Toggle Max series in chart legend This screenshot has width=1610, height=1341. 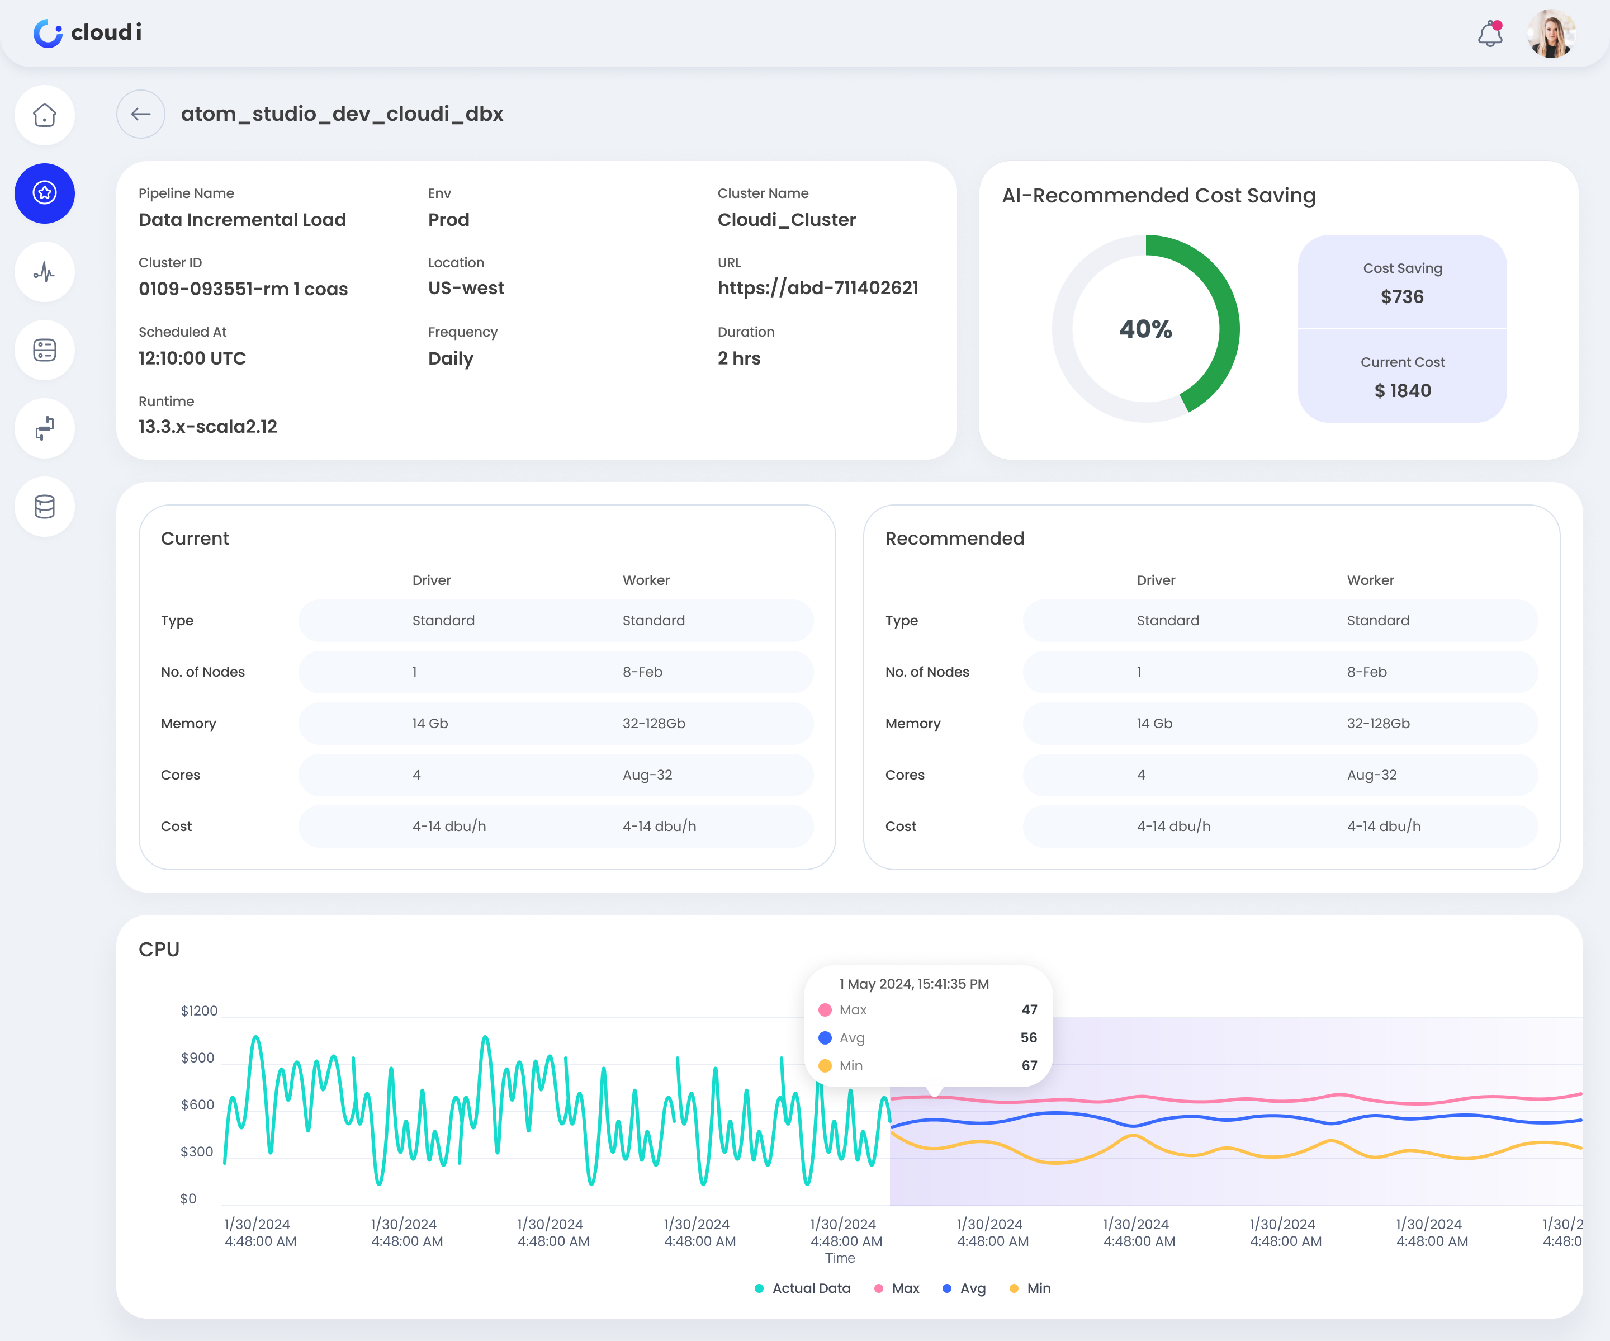click(896, 1288)
